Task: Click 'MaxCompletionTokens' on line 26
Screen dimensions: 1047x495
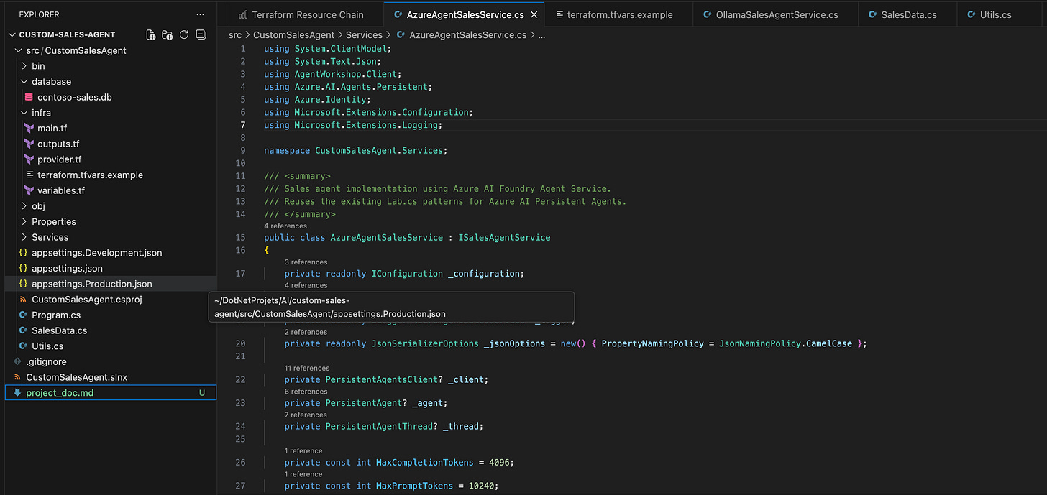Action: tap(425, 462)
